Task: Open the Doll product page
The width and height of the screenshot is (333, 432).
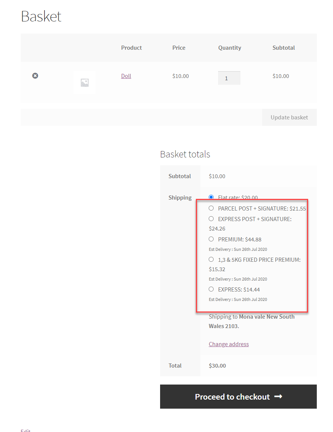Action: click(126, 76)
